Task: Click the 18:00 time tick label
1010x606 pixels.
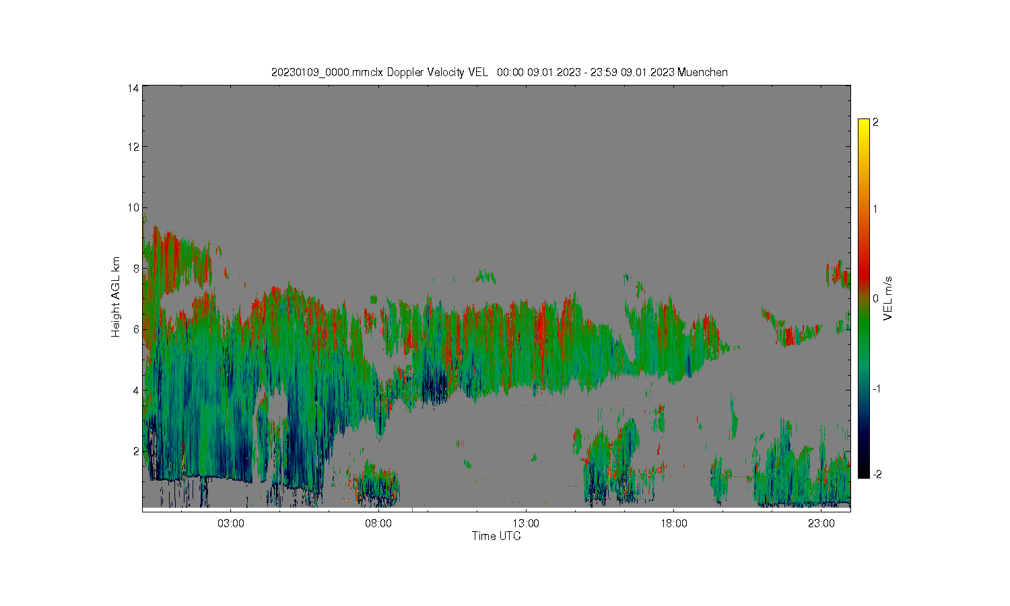Action: pyautogui.click(x=673, y=523)
